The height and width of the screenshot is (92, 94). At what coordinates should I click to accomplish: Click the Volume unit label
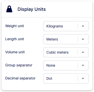point(15,52)
